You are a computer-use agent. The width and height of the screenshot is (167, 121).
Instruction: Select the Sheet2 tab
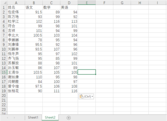pos(50,118)
